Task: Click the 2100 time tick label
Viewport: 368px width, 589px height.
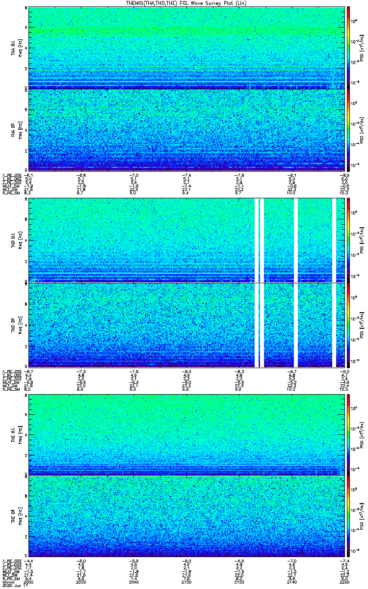Action: [x=186, y=582]
